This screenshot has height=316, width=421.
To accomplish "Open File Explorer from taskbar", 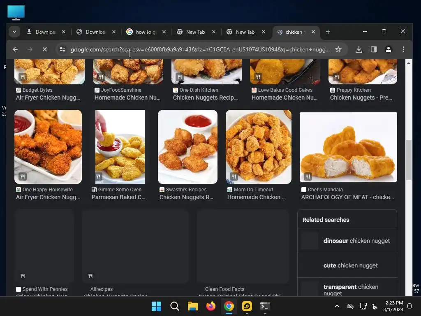I will 192,306.
